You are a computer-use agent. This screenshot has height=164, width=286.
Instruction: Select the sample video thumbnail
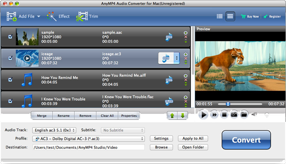pyautogui.click(x=27, y=37)
